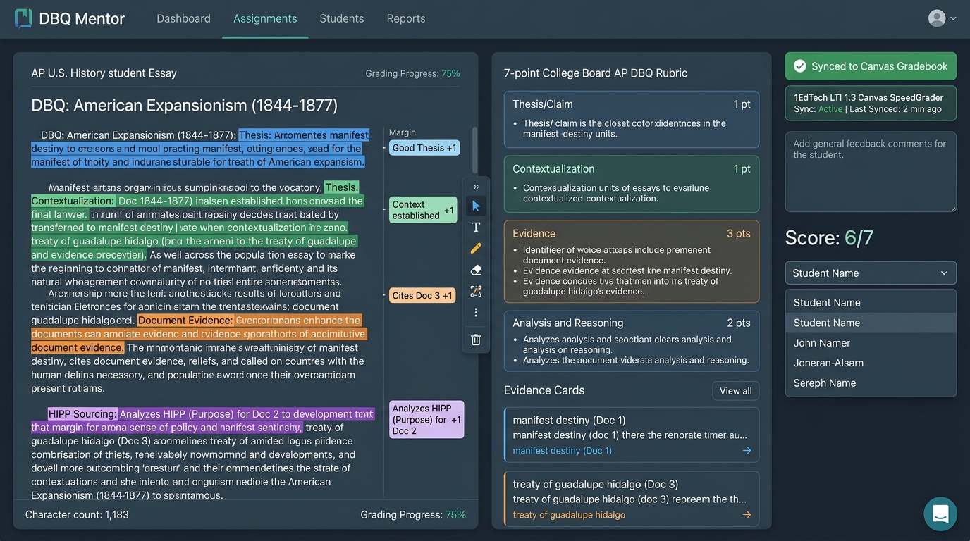
Task: Select the Contextualization rubric card
Action: [631, 184]
